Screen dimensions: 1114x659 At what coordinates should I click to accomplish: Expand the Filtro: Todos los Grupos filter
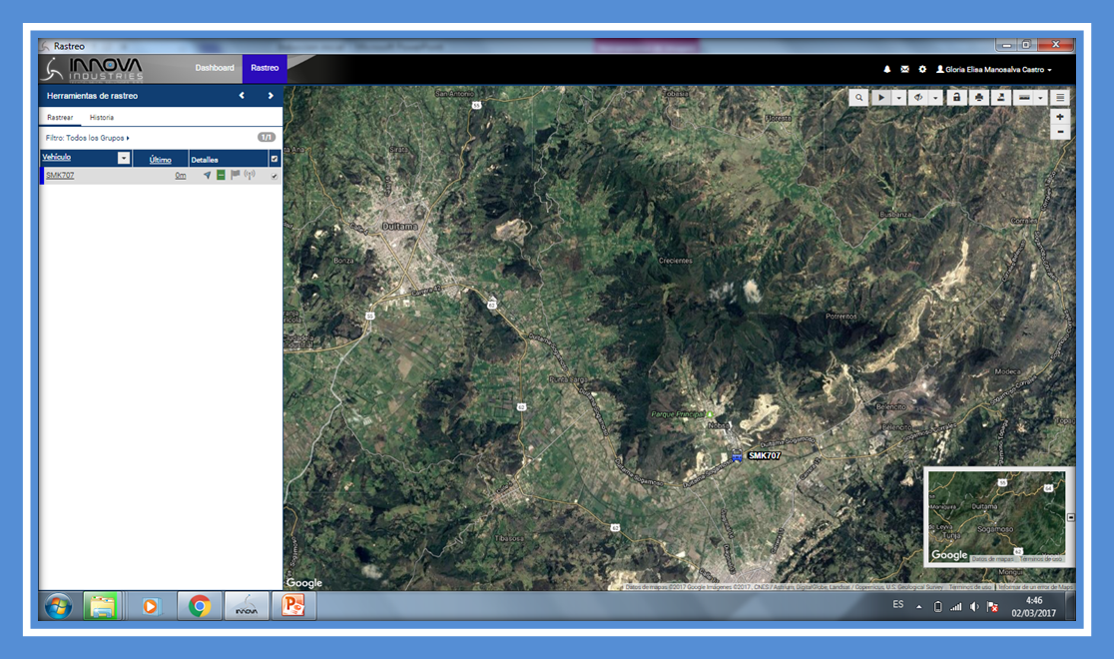[x=88, y=138]
